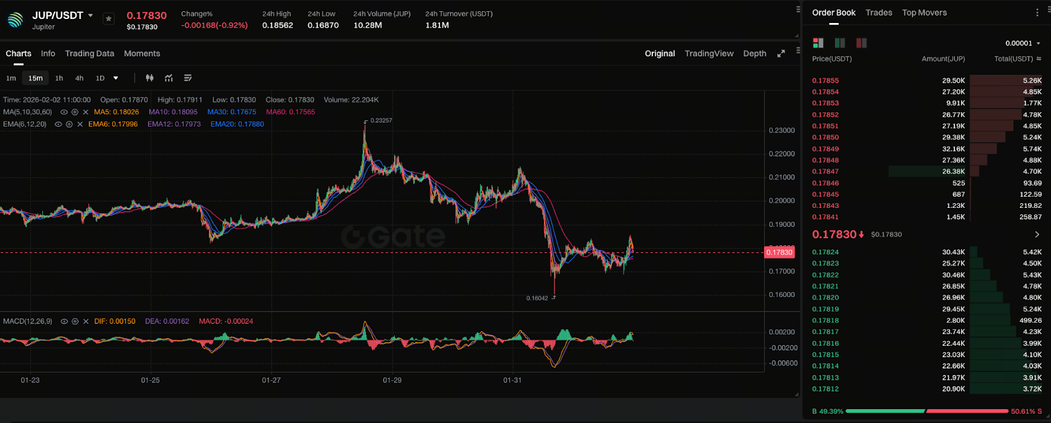Image resolution: width=1051 pixels, height=423 pixels.
Task: Click the 0.17855 ask depth bar
Action: (1006, 81)
